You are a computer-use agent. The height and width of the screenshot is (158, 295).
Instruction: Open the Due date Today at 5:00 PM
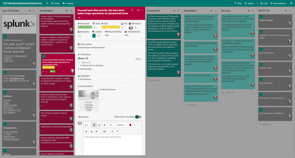pyautogui.click(x=111, y=27)
